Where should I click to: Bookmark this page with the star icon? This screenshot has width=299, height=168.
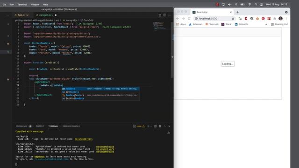pyautogui.click(x=233, y=19)
